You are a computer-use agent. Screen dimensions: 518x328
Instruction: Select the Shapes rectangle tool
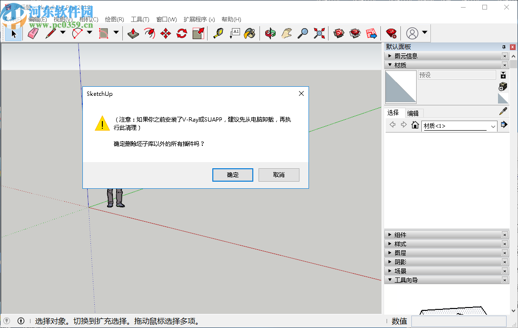(x=104, y=33)
